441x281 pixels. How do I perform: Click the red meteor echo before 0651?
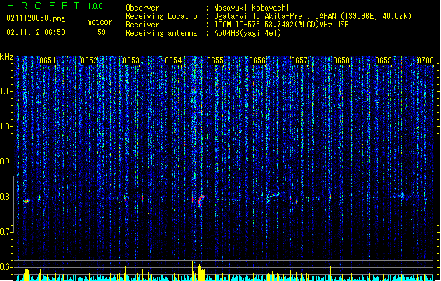pos(27,201)
